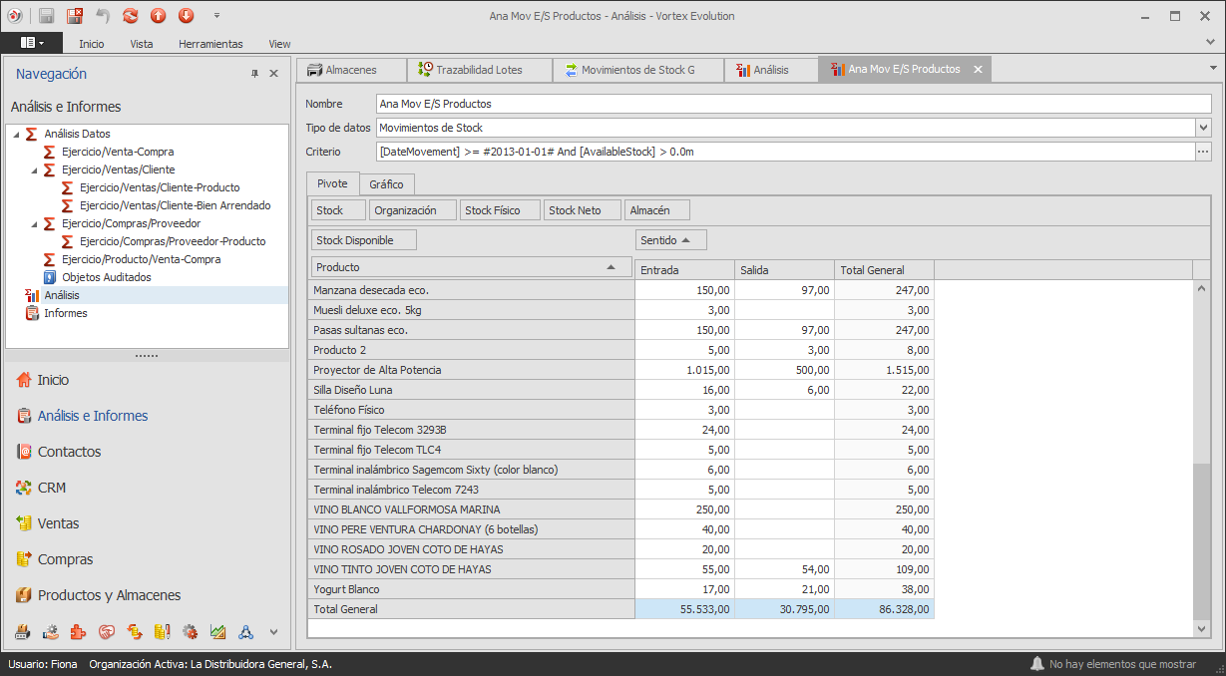Switch to the Almacenes document tab
Screen dimensions: 1226x676
(x=351, y=70)
